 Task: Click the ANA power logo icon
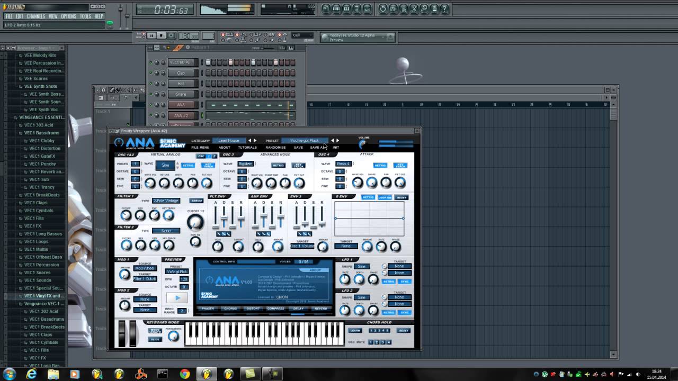pyautogui.click(x=119, y=142)
